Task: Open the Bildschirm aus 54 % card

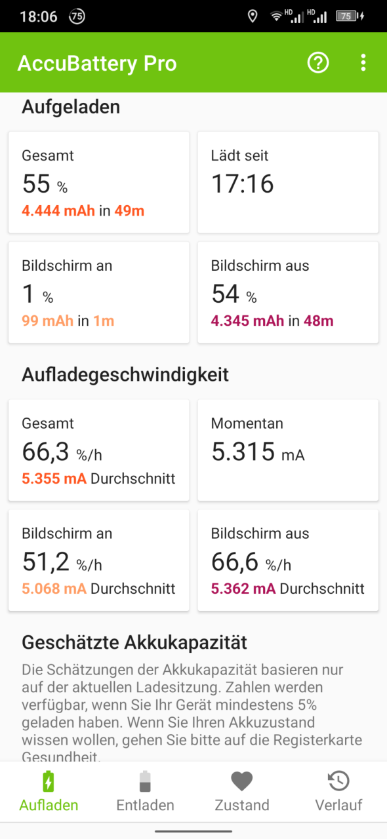Action: 288,292
